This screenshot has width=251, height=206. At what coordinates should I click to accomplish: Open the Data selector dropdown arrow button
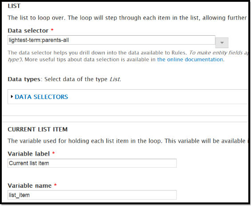point(222,43)
